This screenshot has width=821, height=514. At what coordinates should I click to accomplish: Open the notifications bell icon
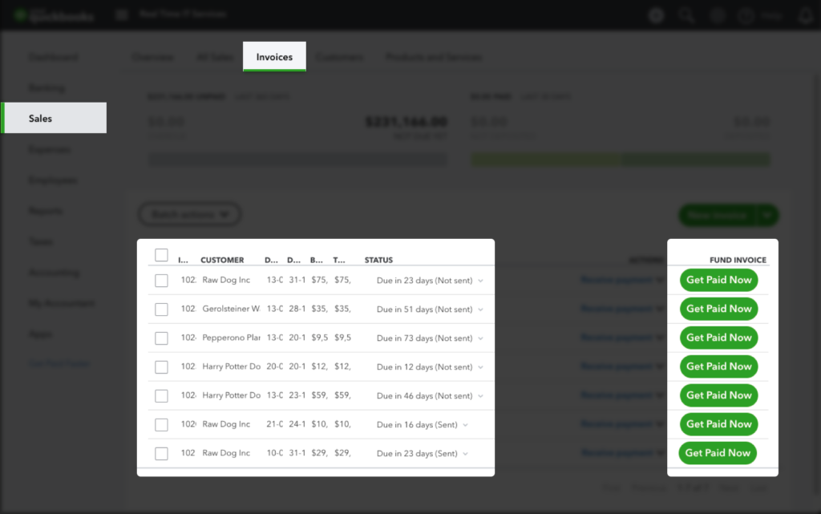point(805,16)
